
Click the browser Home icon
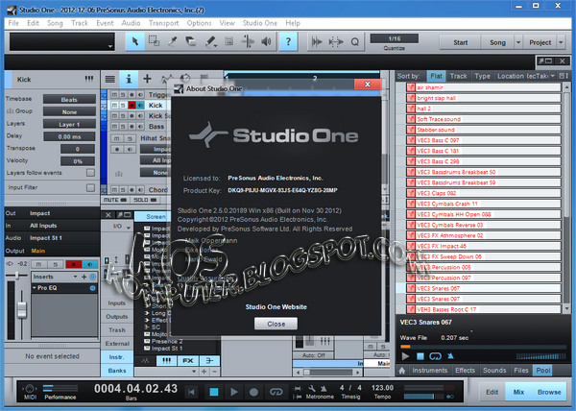[x=402, y=371]
